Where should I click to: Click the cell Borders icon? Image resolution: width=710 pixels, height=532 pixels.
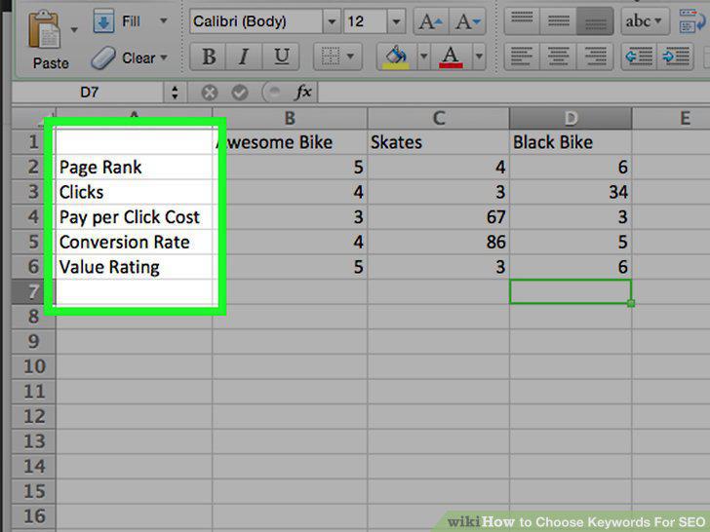pyautogui.click(x=330, y=57)
